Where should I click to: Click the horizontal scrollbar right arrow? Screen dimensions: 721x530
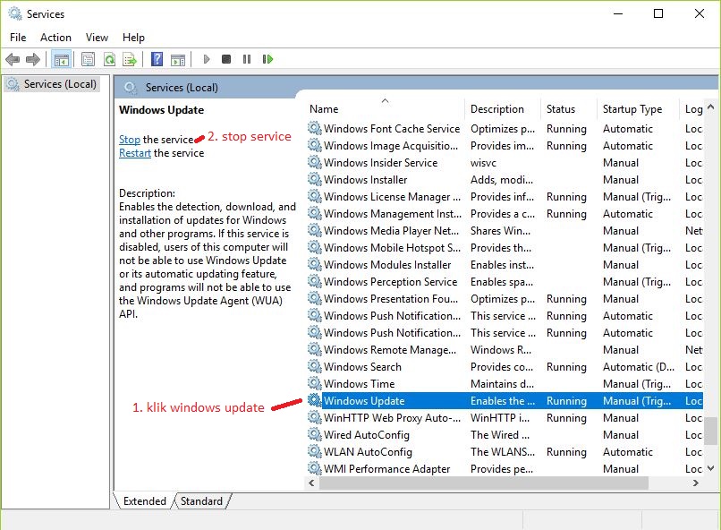695,483
